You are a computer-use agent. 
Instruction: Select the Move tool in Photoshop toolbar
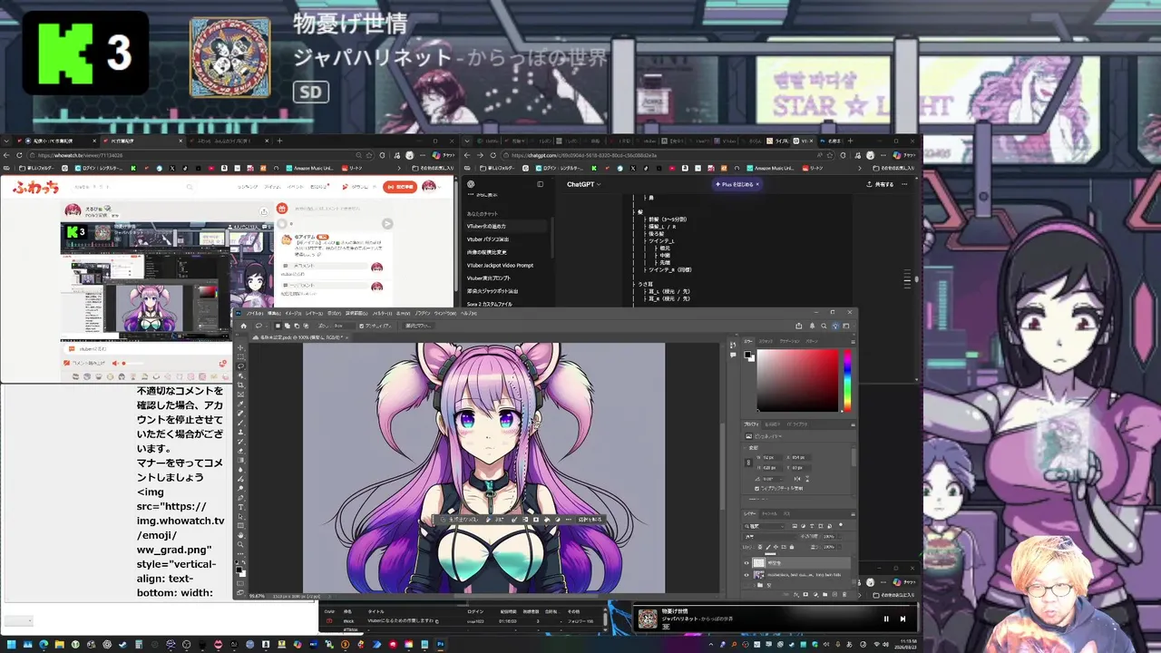pyautogui.click(x=241, y=347)
